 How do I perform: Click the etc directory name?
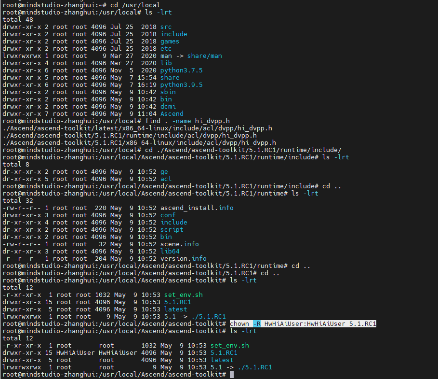(x=166, y=48)
